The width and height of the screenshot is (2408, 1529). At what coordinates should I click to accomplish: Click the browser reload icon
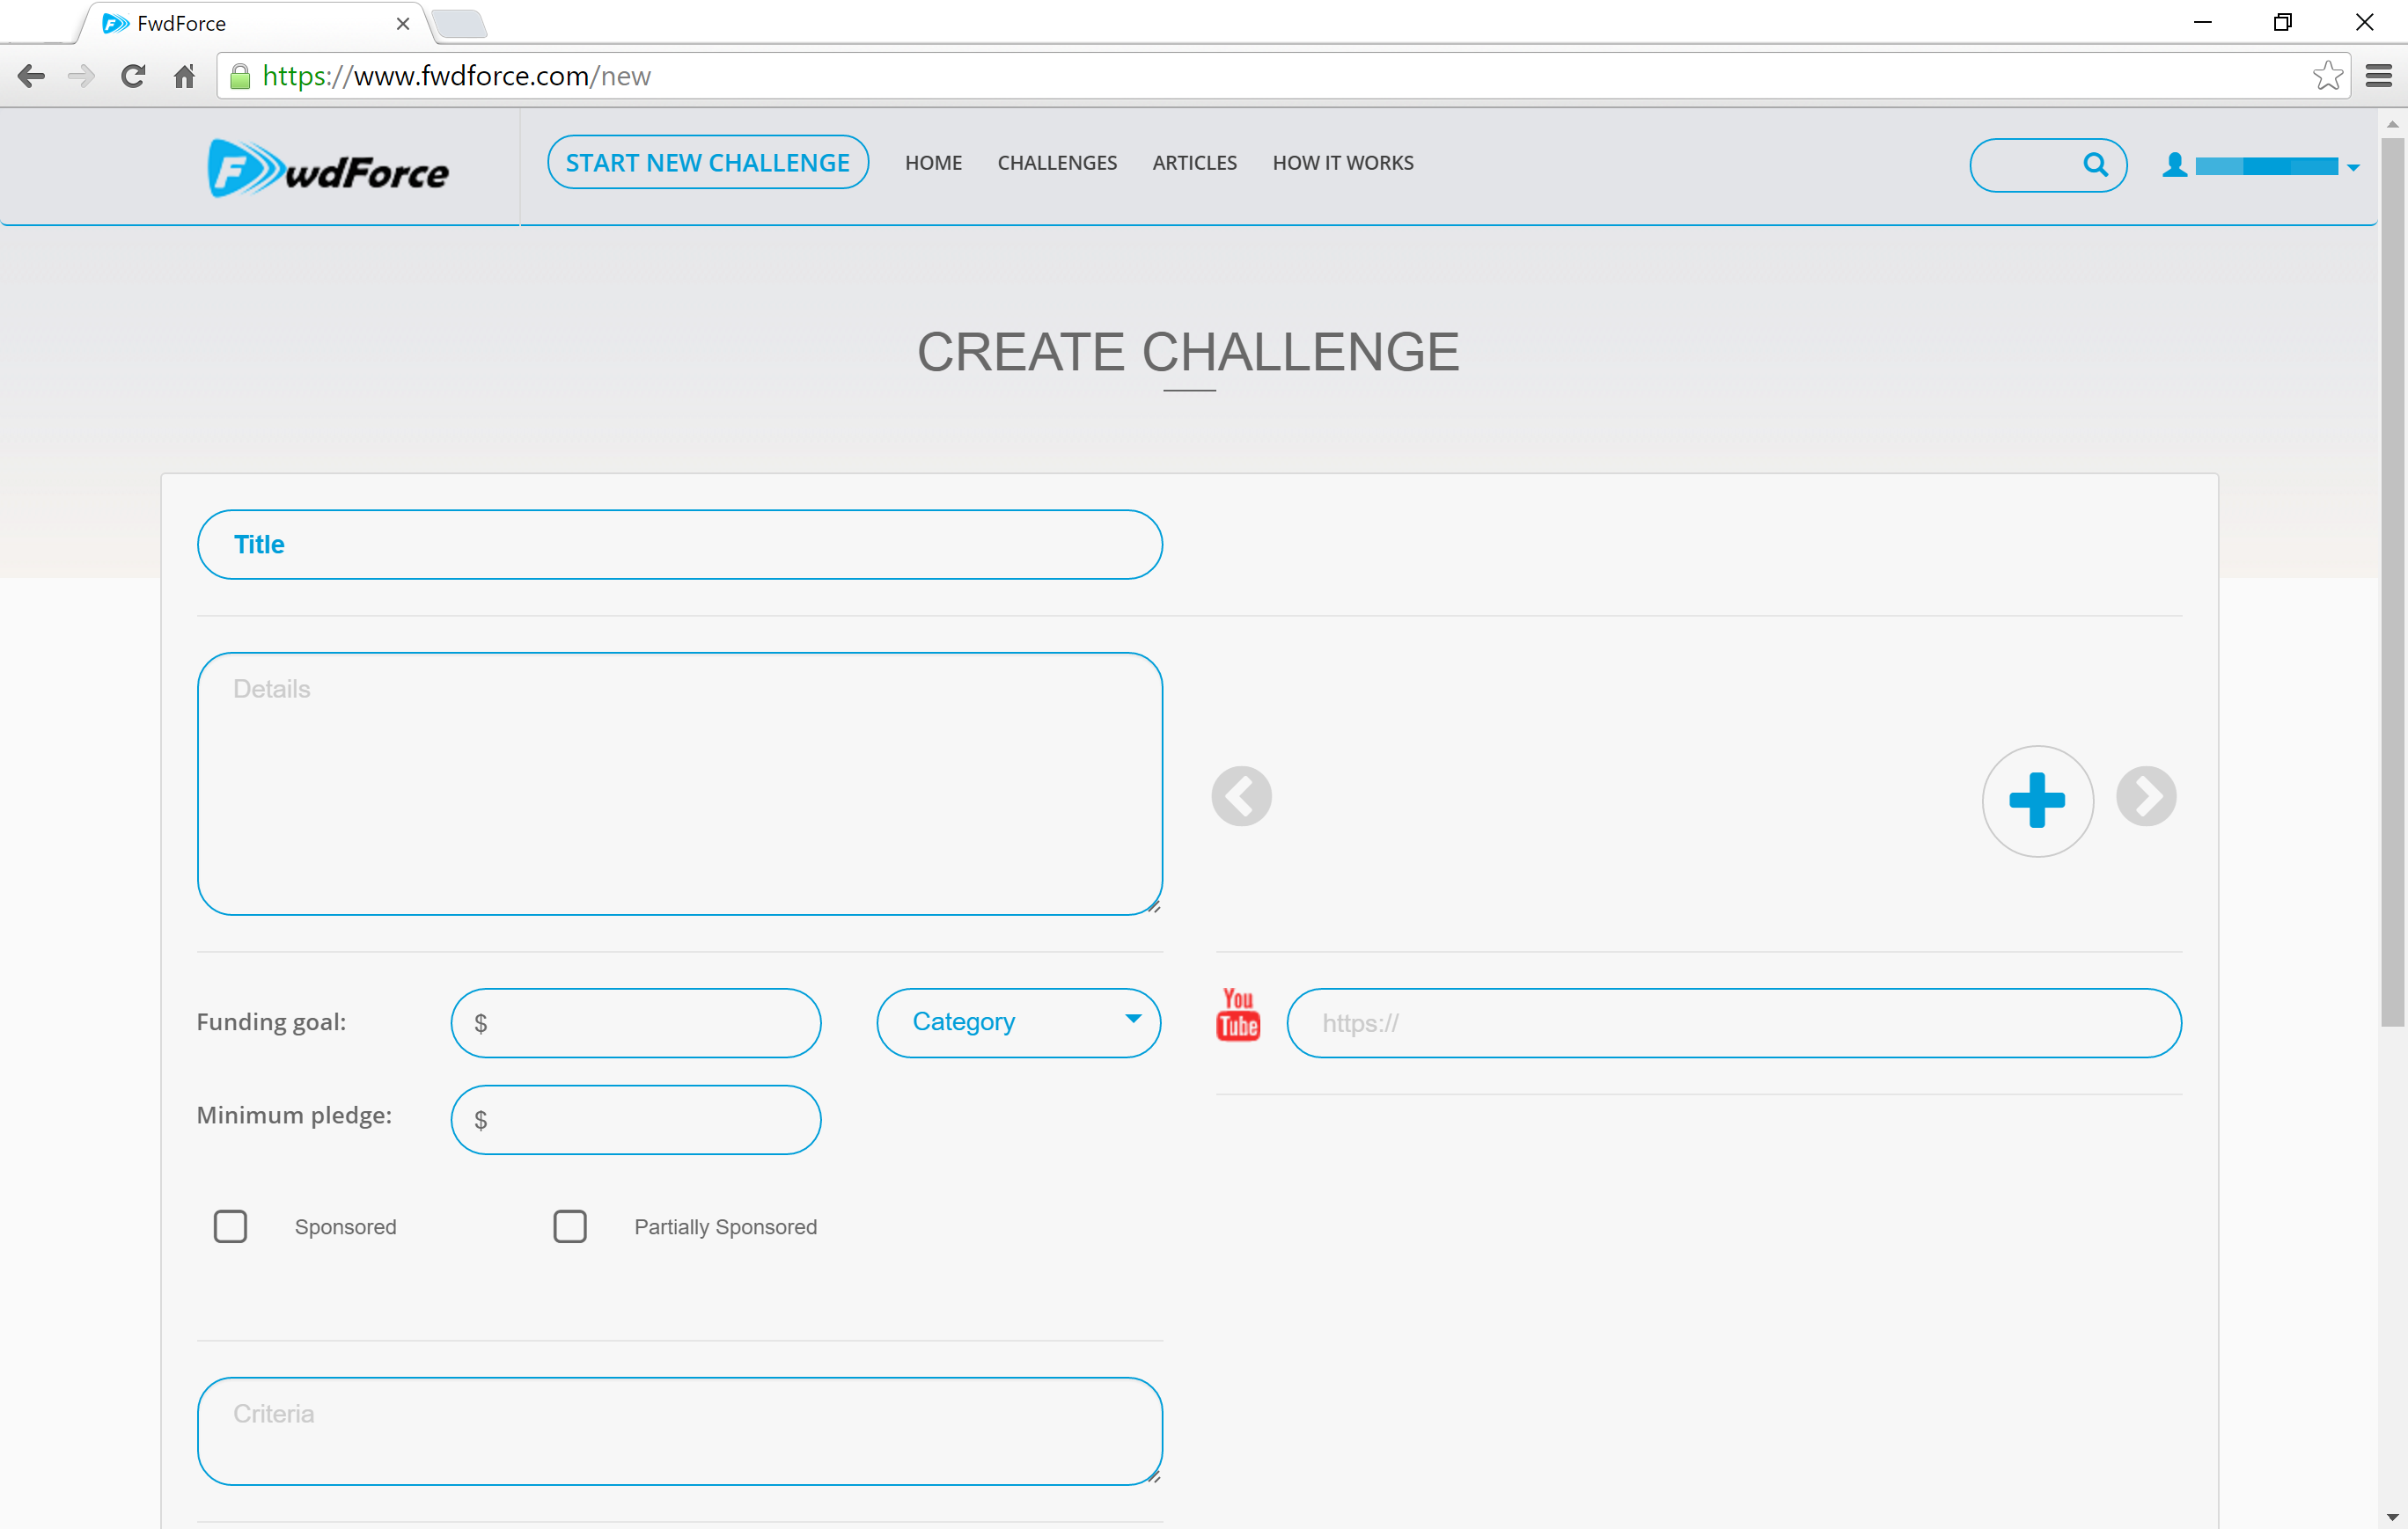tap(133, 76)
